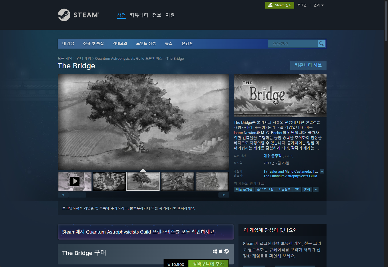
Task: Click the thumbnail strip scroll slider handle
Action: click(x=77, y=195)
